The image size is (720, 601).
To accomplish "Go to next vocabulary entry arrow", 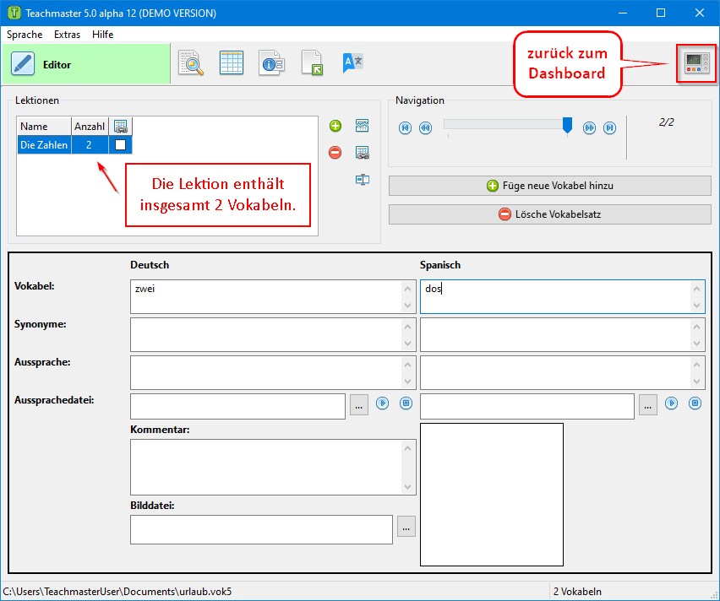I will (589, 128).
